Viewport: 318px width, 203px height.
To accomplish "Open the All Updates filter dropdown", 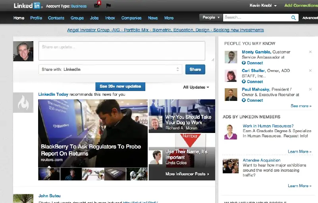I will click(x=196, y=87).
